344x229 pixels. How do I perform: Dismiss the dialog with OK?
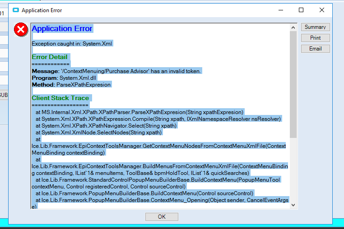(162, 217)
